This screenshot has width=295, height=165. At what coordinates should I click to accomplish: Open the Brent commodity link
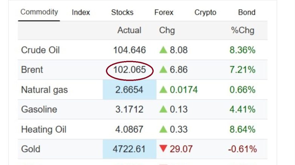pos(32,70)
